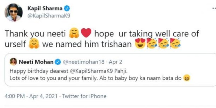Click the grinning emoji ending the quoted tweet
The image size is (216, 108).
(187, 78)
